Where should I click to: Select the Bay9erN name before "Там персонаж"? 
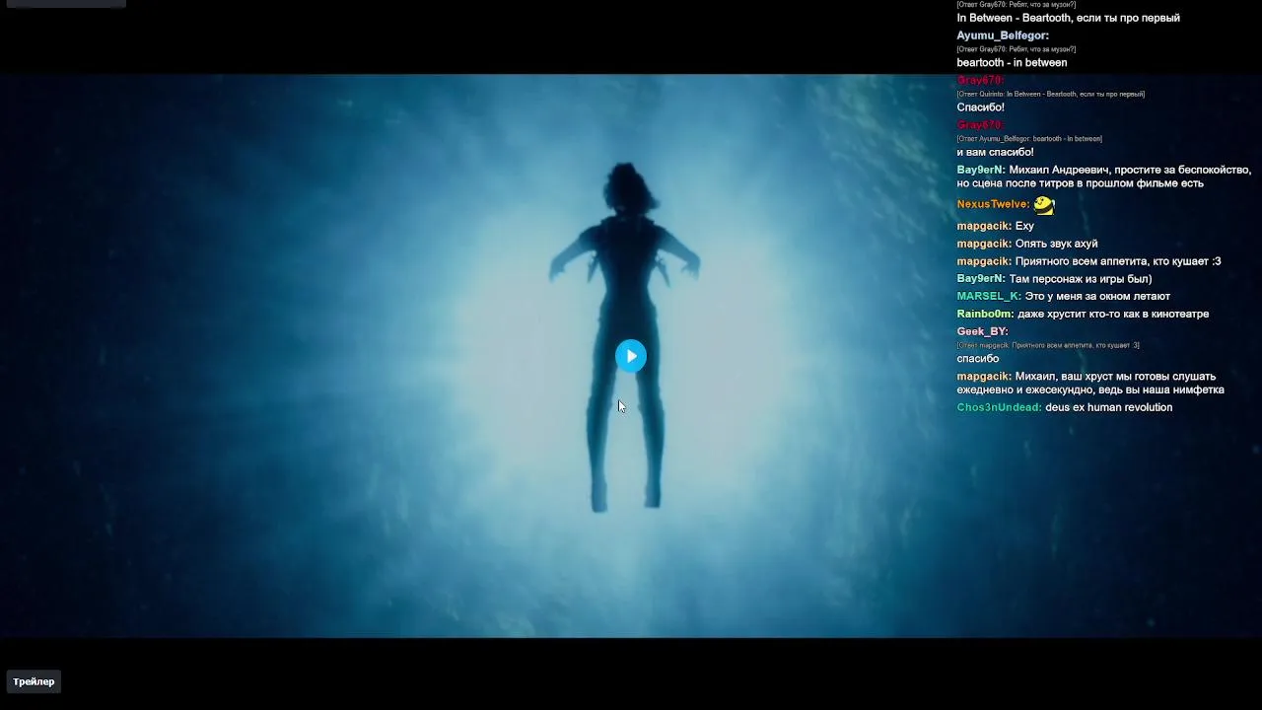point(981,278)
